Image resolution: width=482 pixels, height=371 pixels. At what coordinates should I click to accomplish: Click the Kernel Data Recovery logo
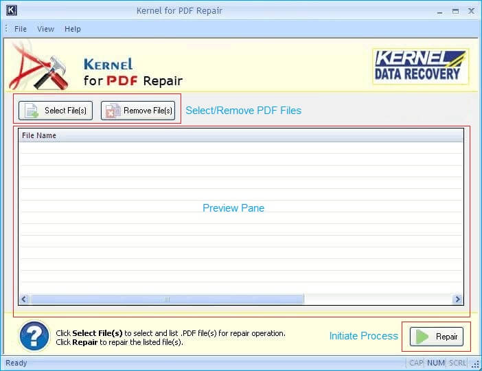coord(420,66)
